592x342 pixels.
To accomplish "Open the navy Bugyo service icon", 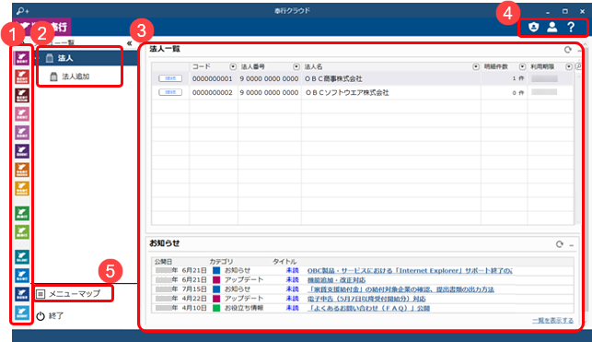I will [x=22, y=294].
